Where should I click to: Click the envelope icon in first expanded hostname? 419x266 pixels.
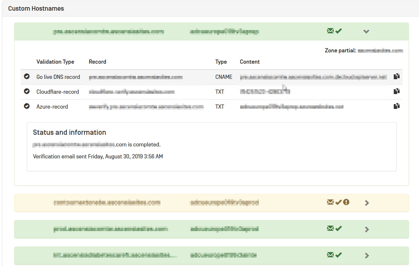coord(330,31)
